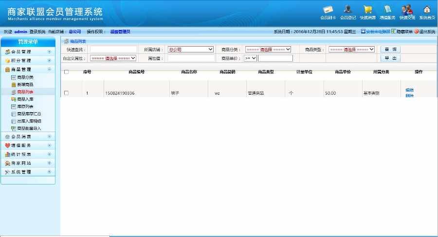
Task: Tick the checkbox for row 150824190336
Action: [66, 93]
